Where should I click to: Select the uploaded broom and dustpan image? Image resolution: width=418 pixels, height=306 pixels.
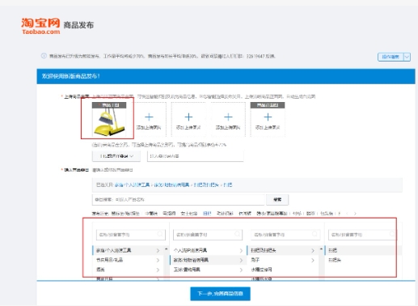(109, 119)
